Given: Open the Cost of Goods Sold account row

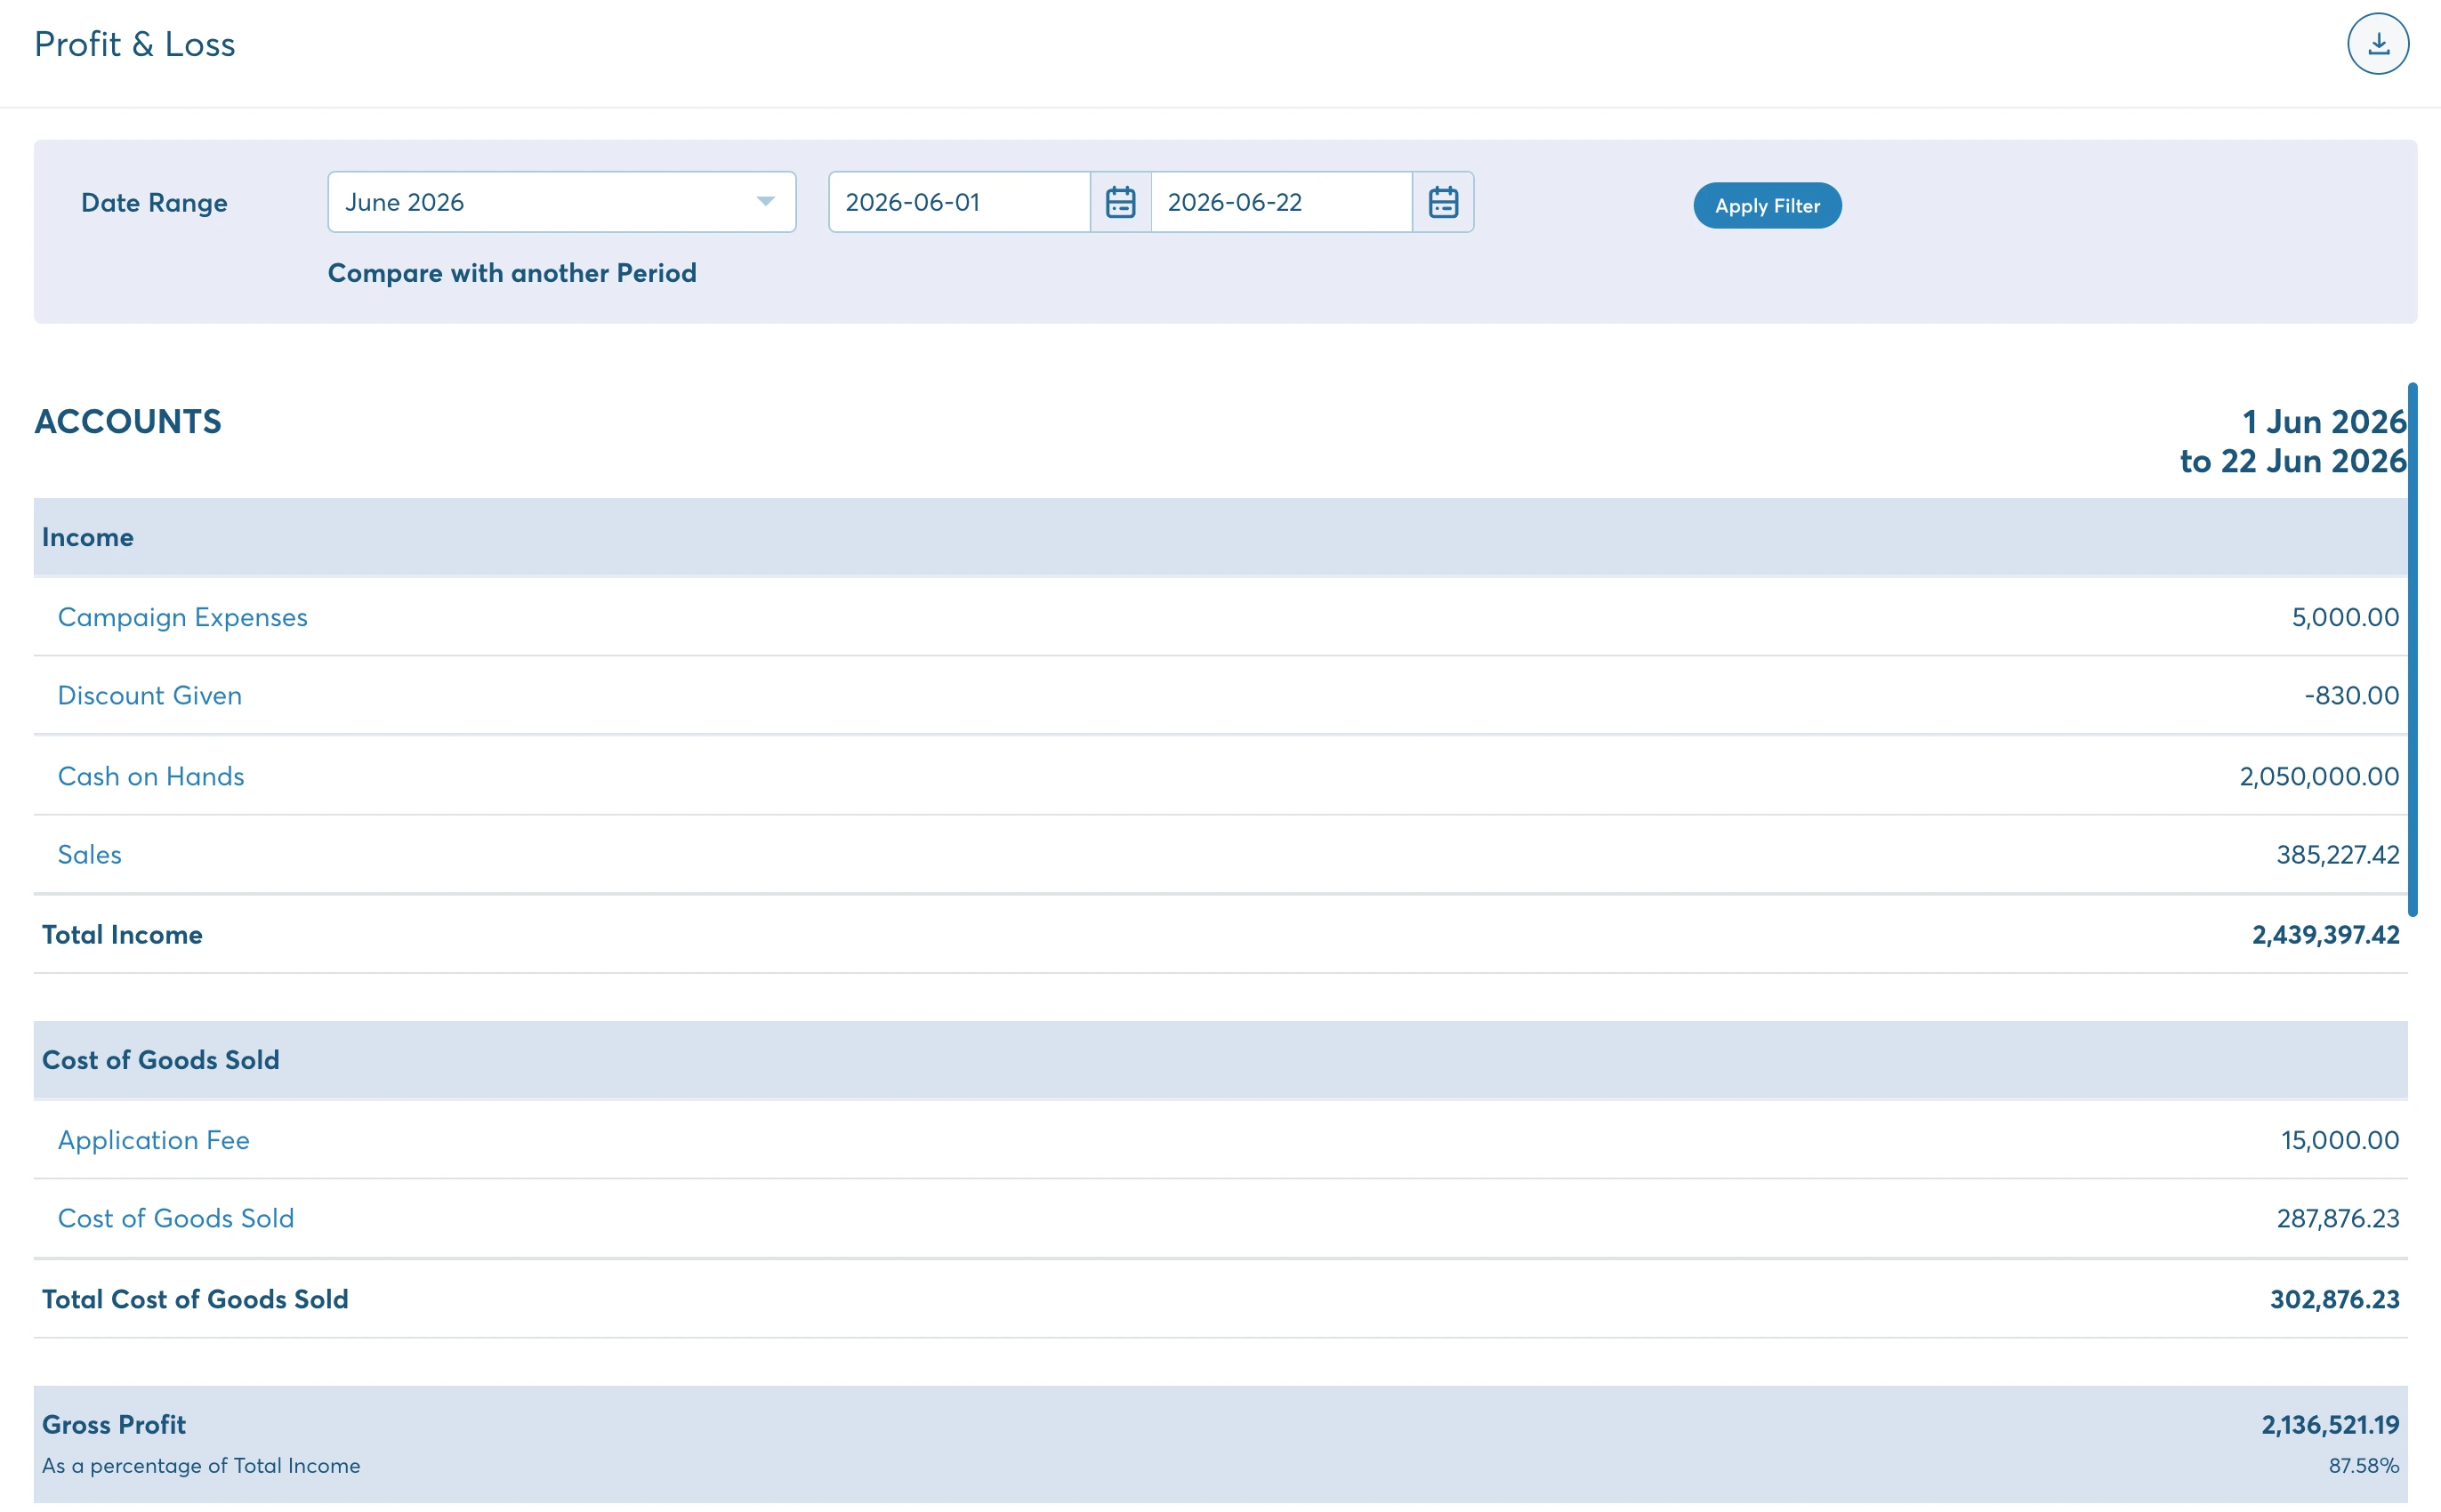Looking at the screenshot, I should 176,1218.
